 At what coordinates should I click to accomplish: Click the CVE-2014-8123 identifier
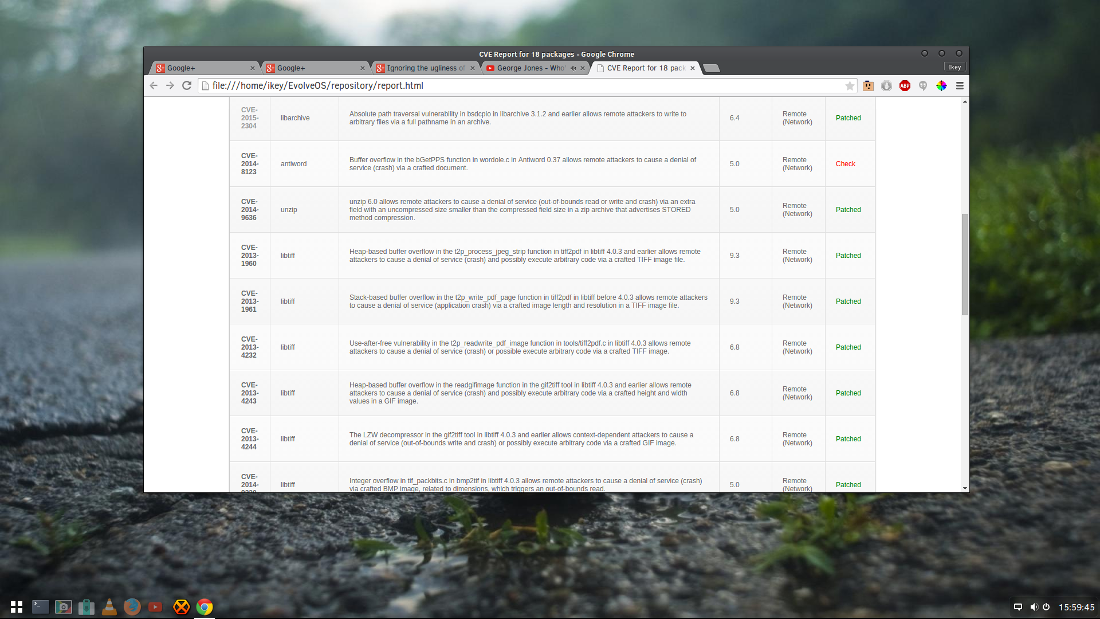[249, 164]
